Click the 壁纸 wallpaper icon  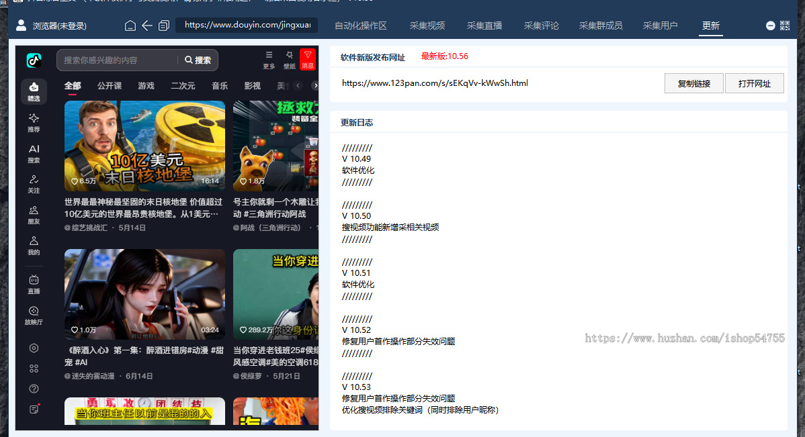tap(290, 60)
